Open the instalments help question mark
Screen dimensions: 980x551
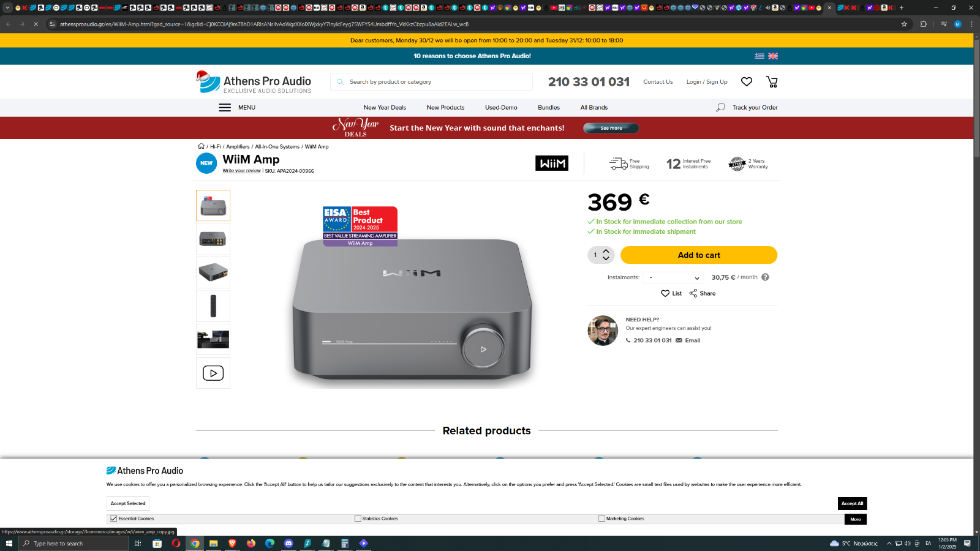(765, 277)
